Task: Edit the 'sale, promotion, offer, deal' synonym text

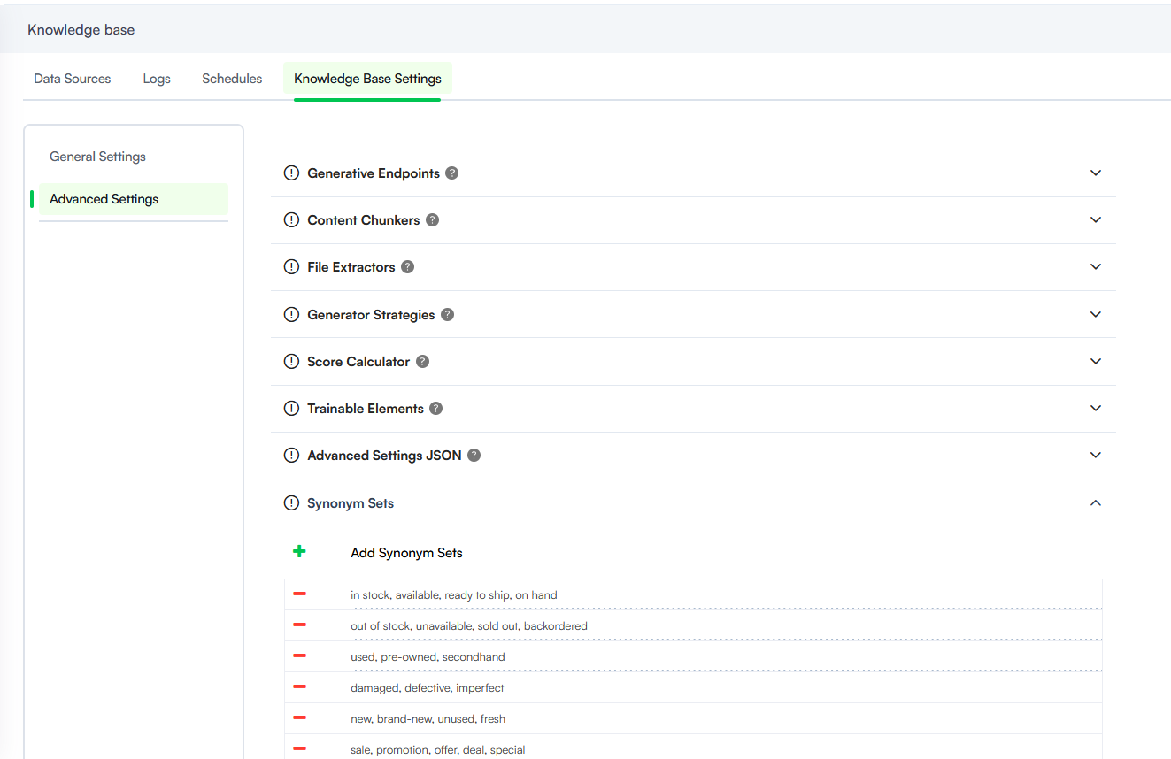Action: tap(438, 750)
